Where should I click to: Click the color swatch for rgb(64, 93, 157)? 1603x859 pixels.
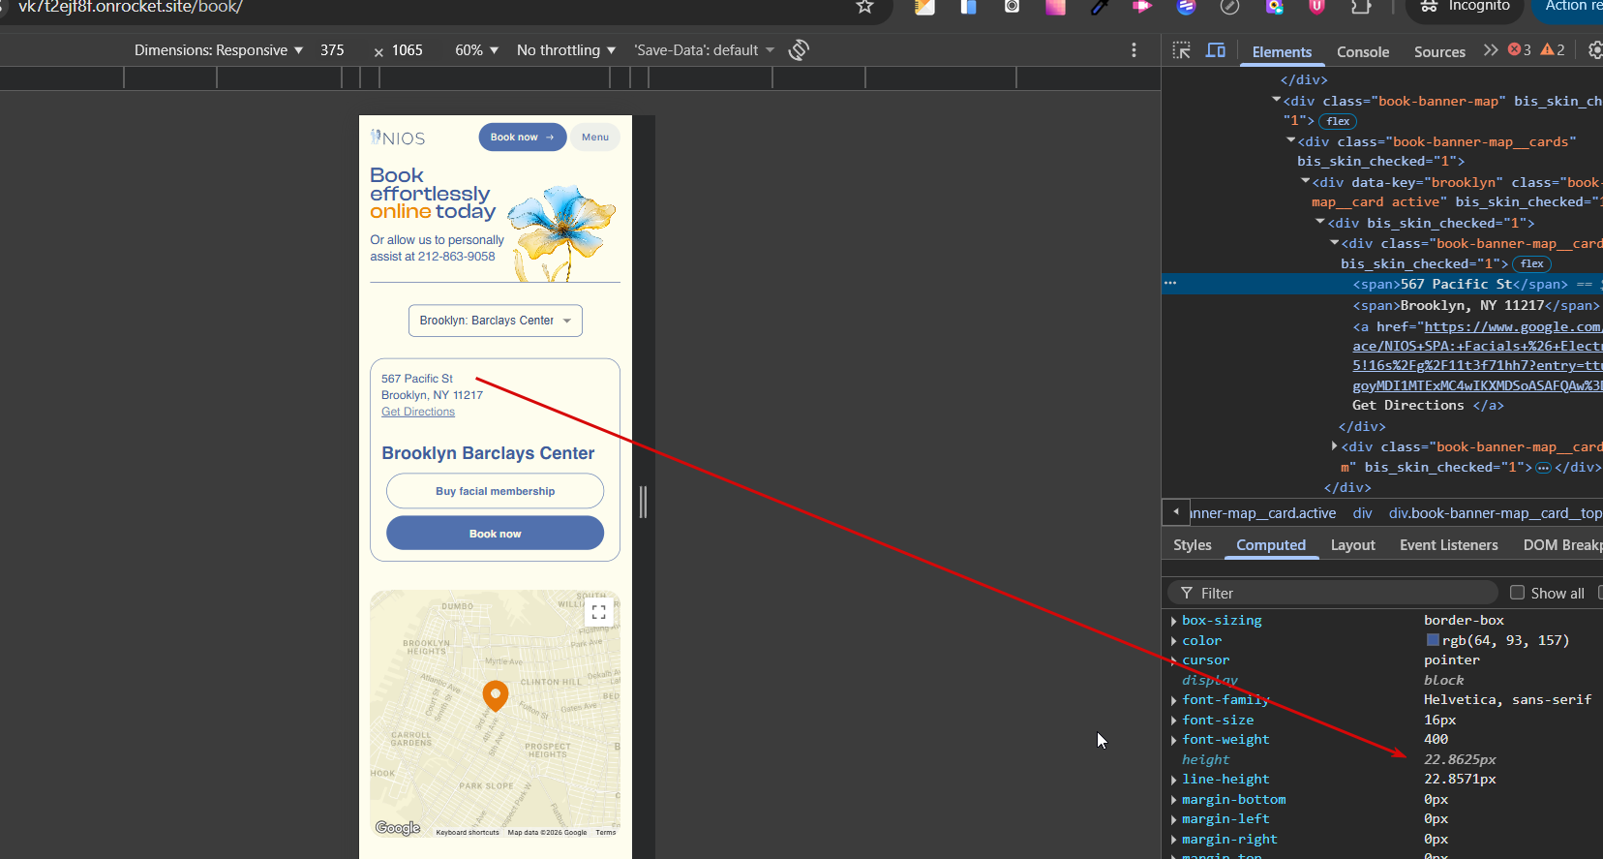pos(1433,640)
